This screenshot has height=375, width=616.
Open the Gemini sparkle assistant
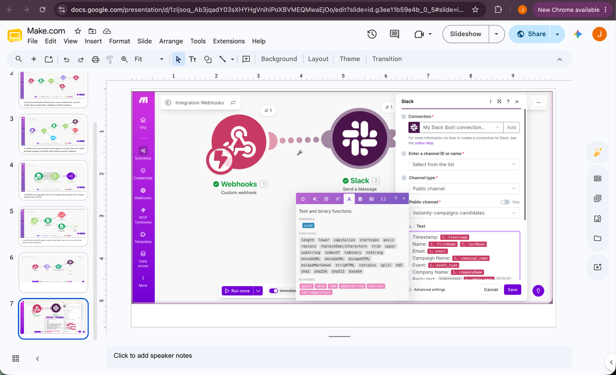[x=578, y=34]
